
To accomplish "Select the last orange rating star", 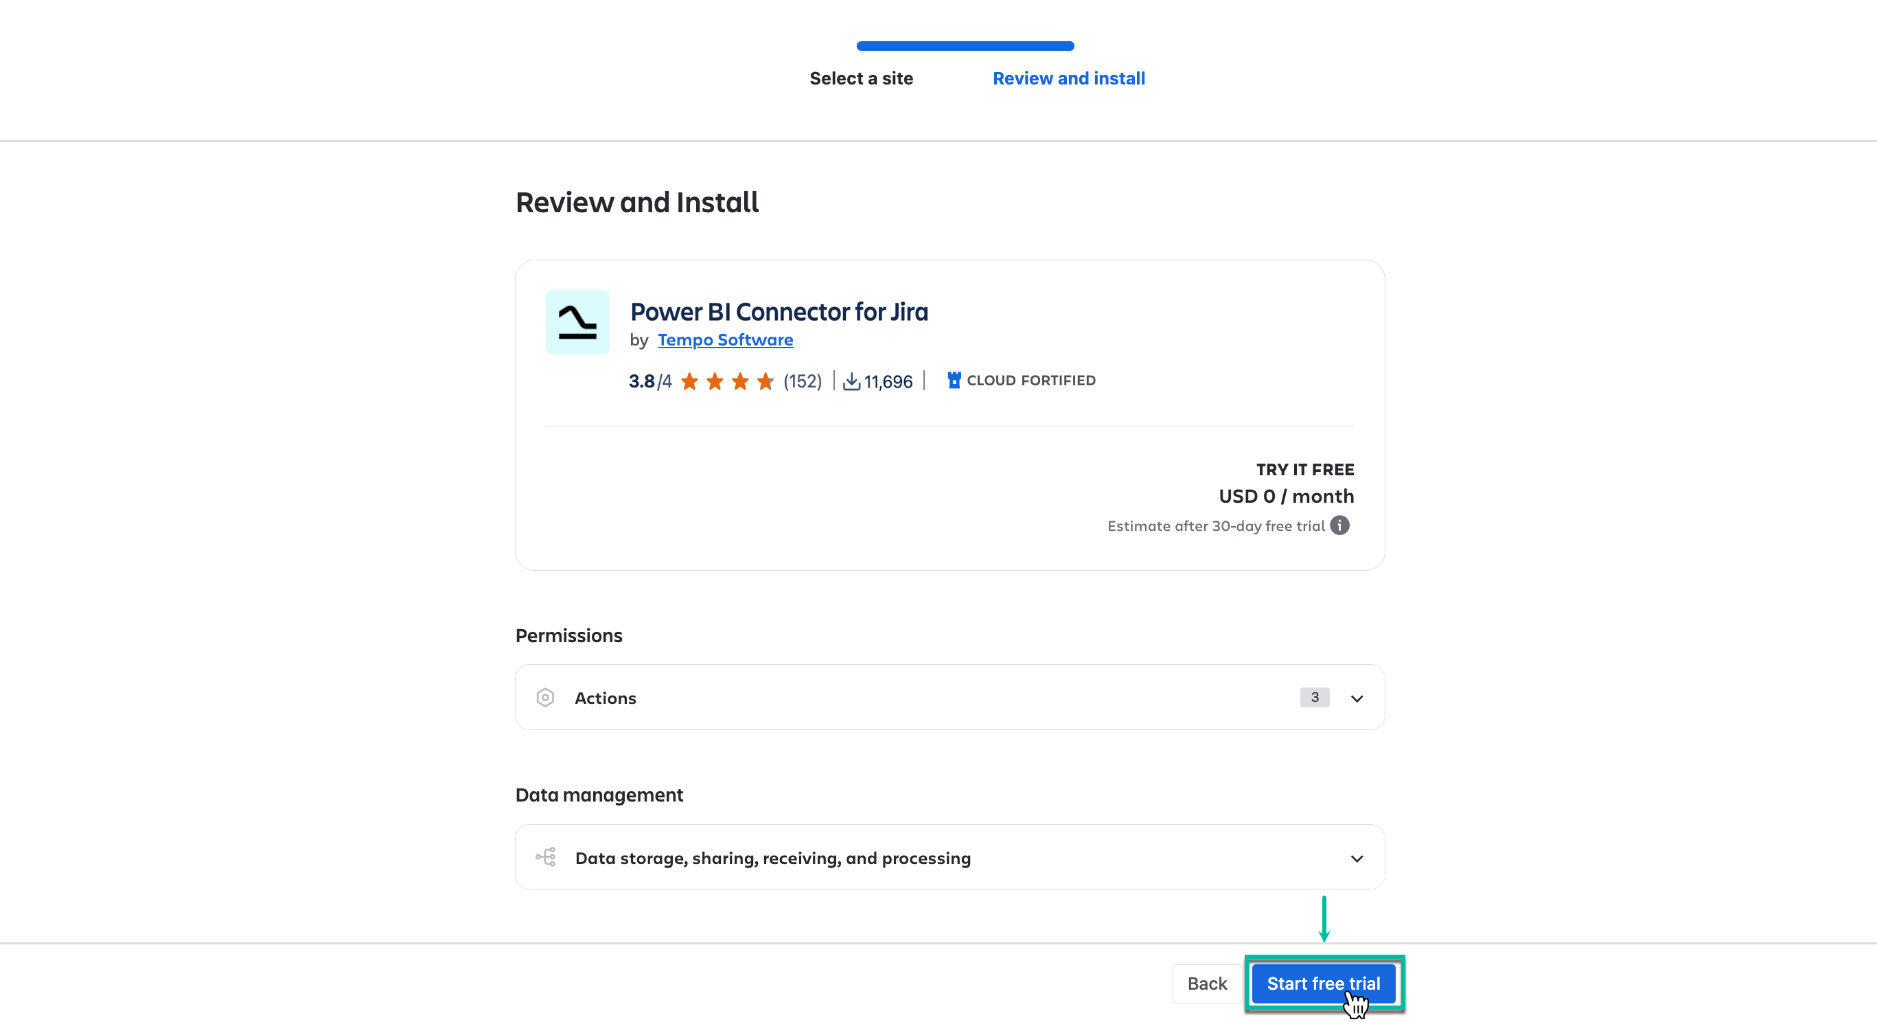I will click(x=765, y=381).
